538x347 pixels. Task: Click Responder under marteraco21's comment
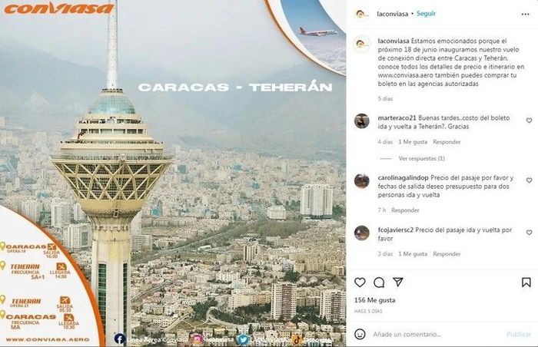coord(447,142)
